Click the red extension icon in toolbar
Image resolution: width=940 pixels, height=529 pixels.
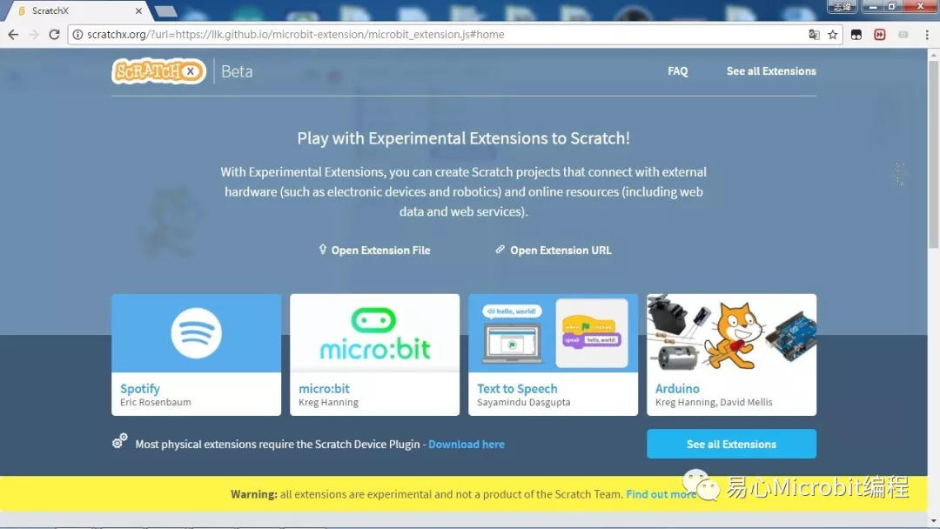(879, 35)
